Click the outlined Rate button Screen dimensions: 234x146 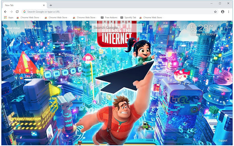pyautogui.click(x=50, y=28)
